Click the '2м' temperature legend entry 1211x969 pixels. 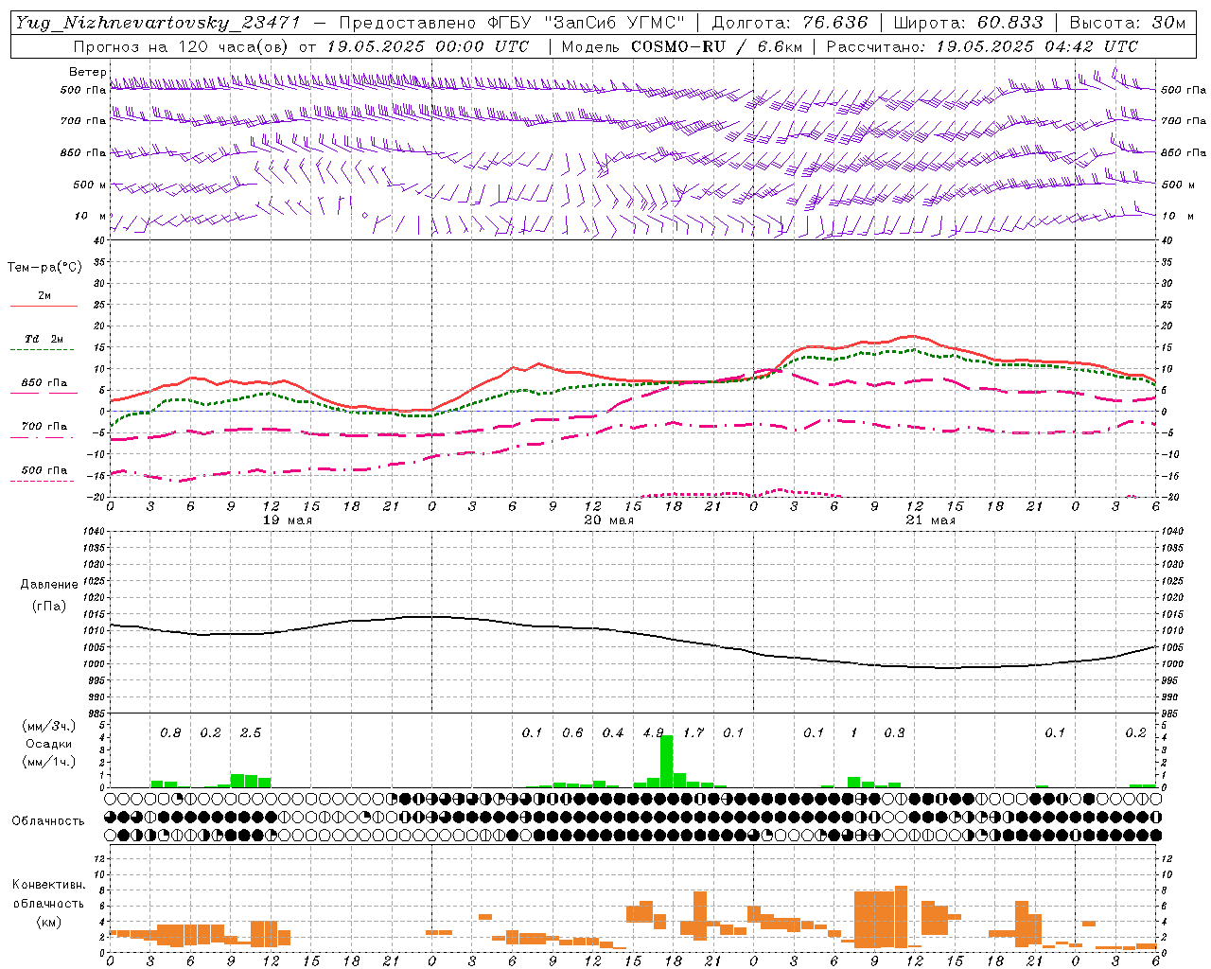[44, 295]
